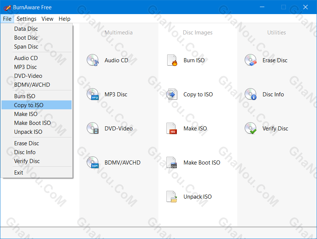
Task: Click highlighted Copy to ISO menu entry
Action: pos(37,105)
